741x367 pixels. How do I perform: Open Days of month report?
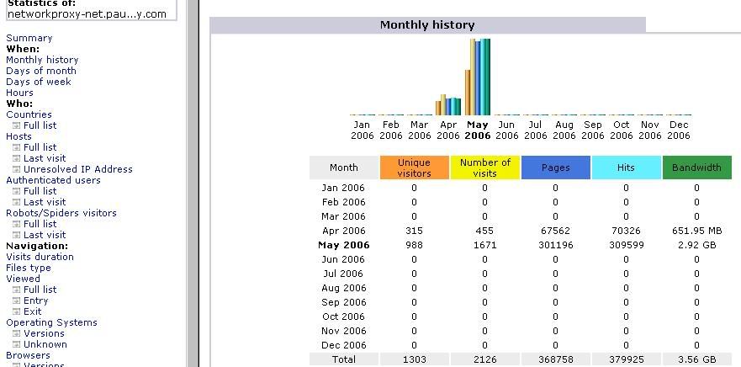pyautogui.click(x=40, y=71)
